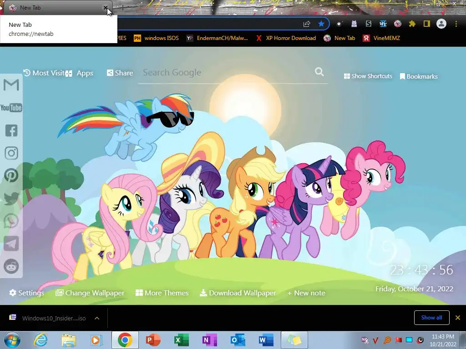Launch Word from taskbar
This screenshot has height=349, width=466.
click(266, 340)
